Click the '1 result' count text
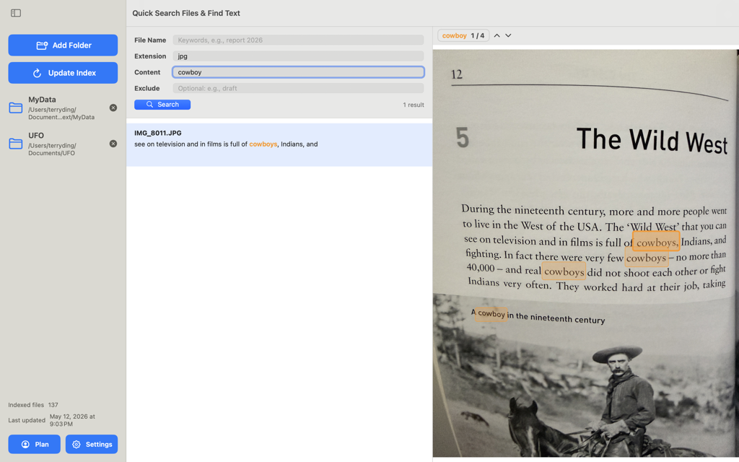 pyautogui.click(x=414, y=105)
